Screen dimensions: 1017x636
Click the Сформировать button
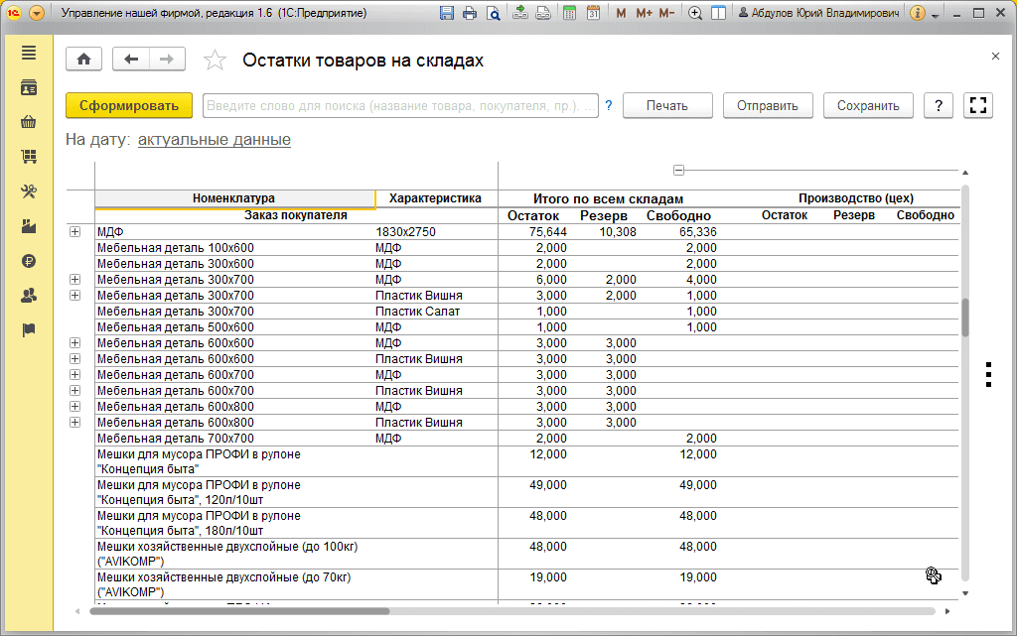(x=128, y=106)
